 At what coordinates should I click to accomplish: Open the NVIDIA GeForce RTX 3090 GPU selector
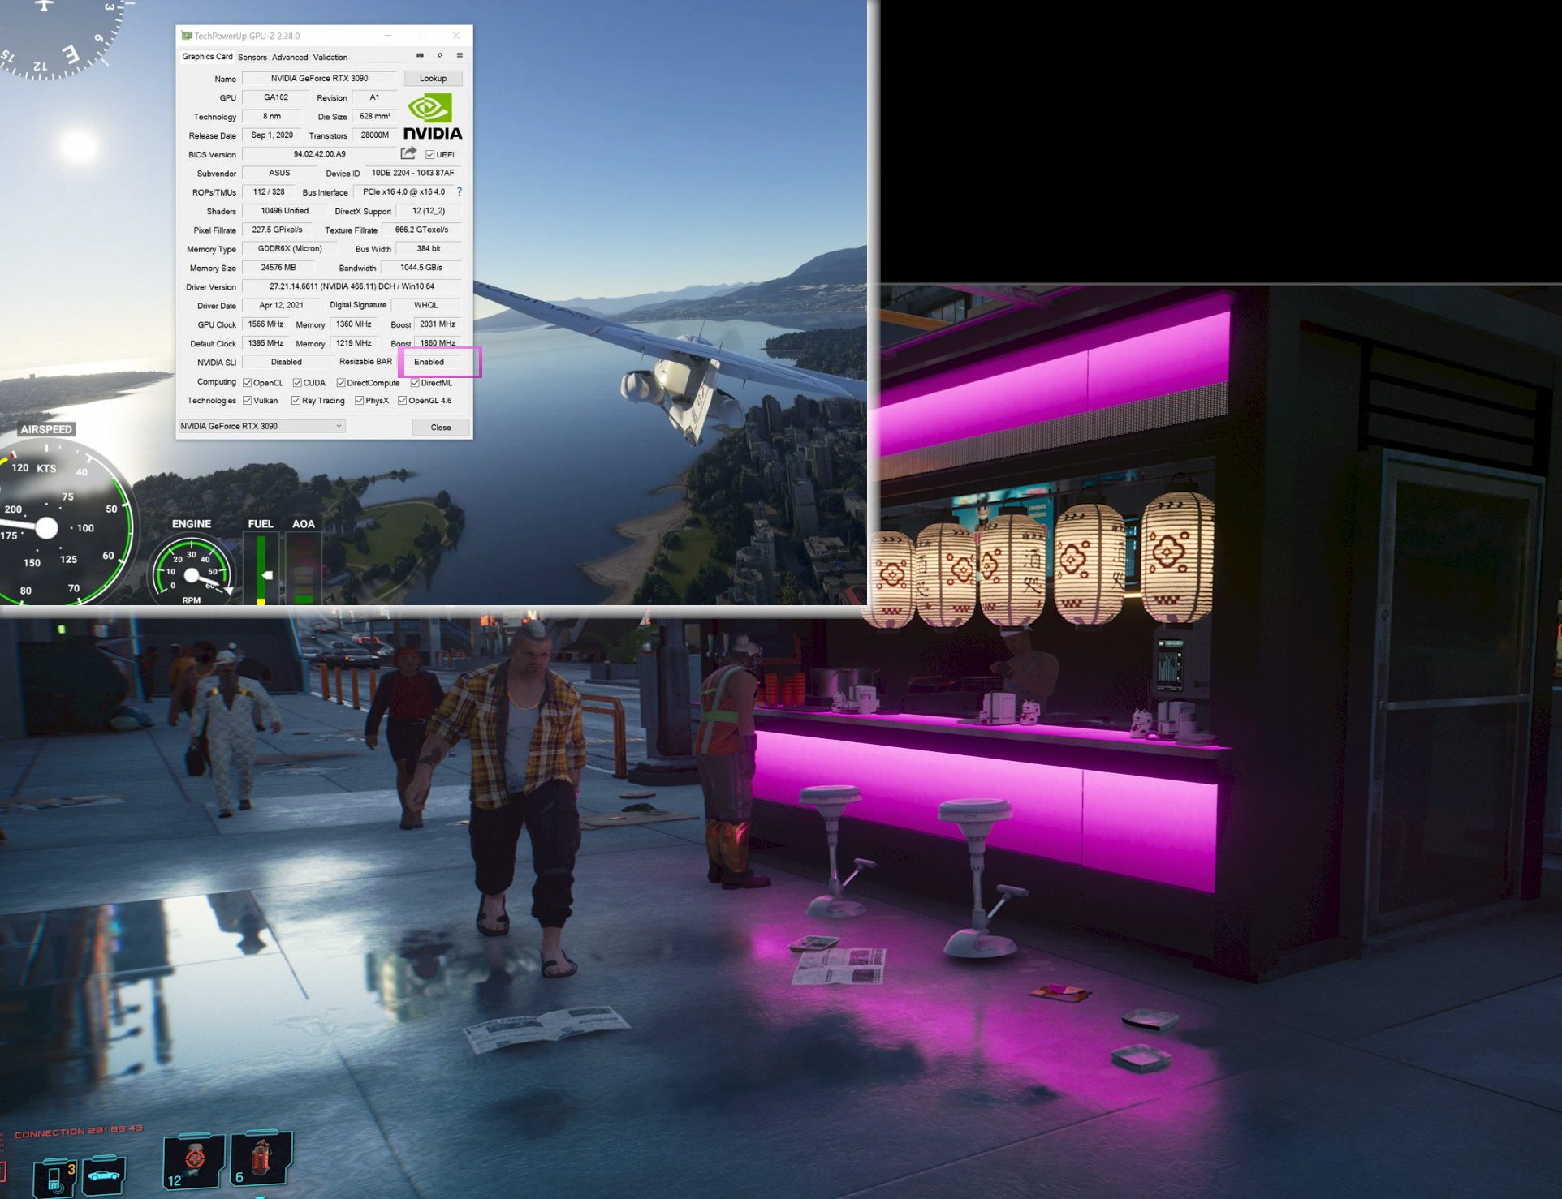coord(261,426)
